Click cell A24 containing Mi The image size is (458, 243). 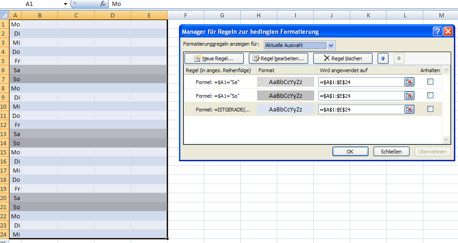click(16, 234)
